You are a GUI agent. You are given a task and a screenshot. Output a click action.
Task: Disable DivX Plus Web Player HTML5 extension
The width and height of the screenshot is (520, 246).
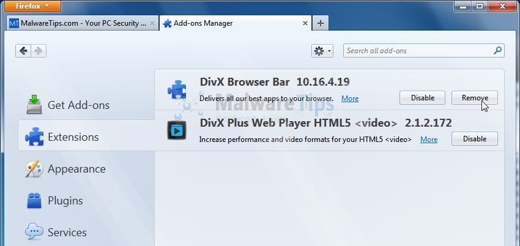475,138
